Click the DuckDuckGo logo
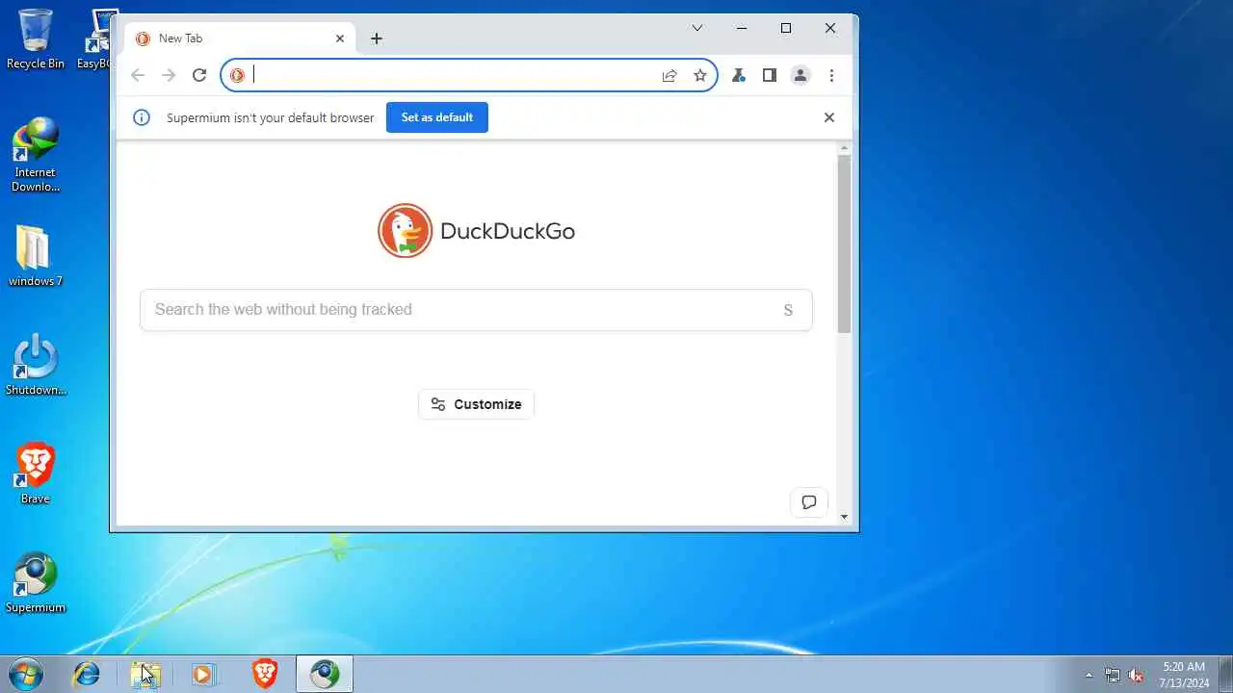Image resolution: width=1233 pixels, height=693 pixels. point(476,231)
